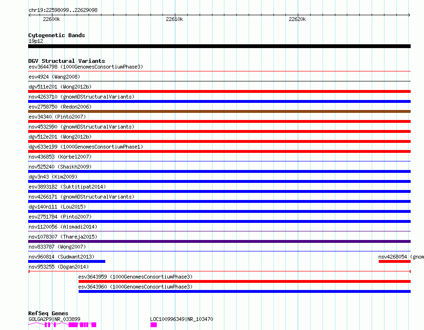Viewport: 424px width, 330px height.
Task: Click nsv1120056 Alsmadi2014 label
Action: 63,227
